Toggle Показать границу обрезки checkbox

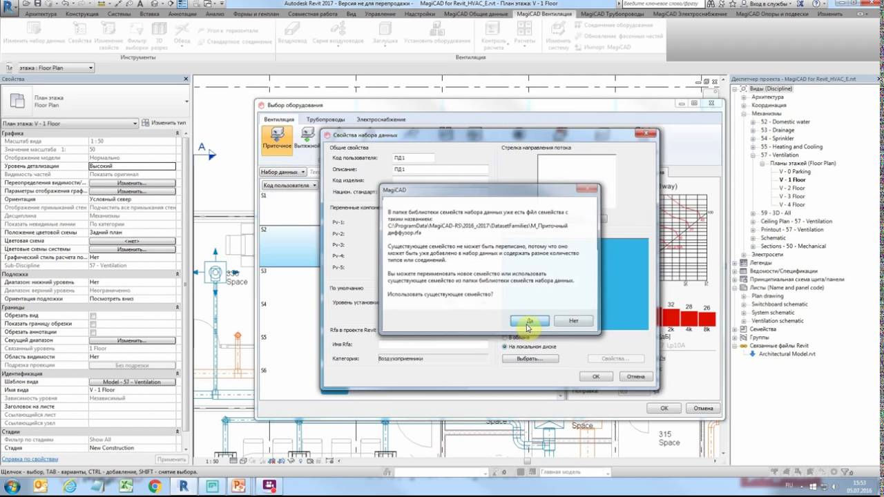pyautogui.click(x=93, y=324)
